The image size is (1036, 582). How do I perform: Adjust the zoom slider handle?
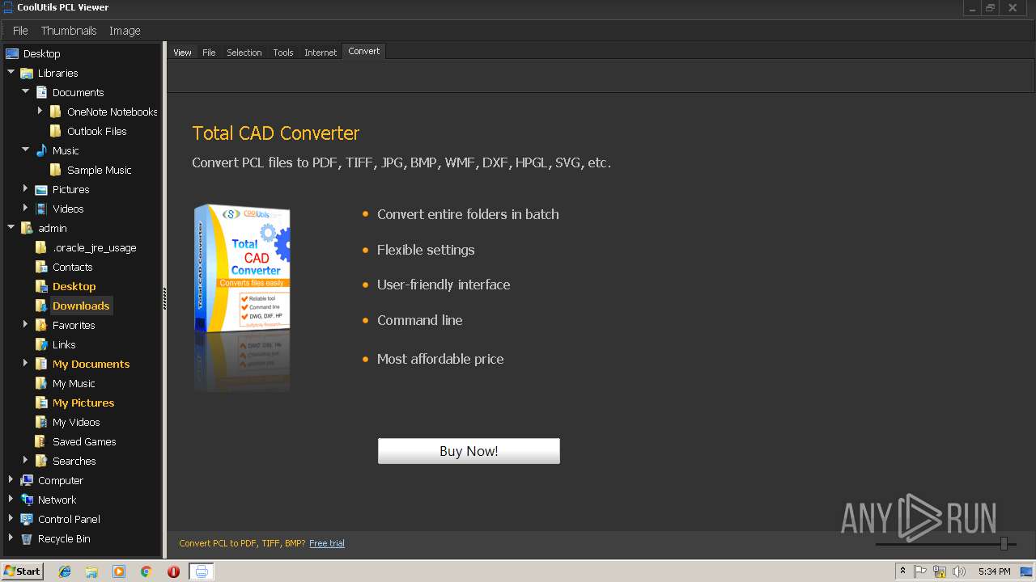tap(1004, 544)
